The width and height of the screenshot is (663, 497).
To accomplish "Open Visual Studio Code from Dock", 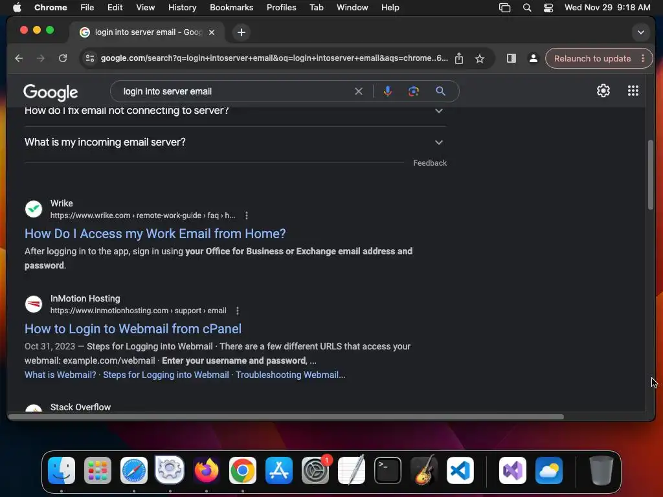I will click(460, 470).
